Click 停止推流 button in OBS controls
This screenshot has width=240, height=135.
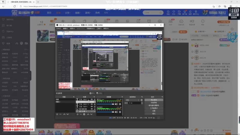click(x=154, y=100)
